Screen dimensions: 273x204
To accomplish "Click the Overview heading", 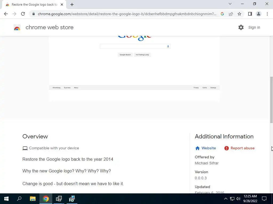I will (x=35, y=137).
